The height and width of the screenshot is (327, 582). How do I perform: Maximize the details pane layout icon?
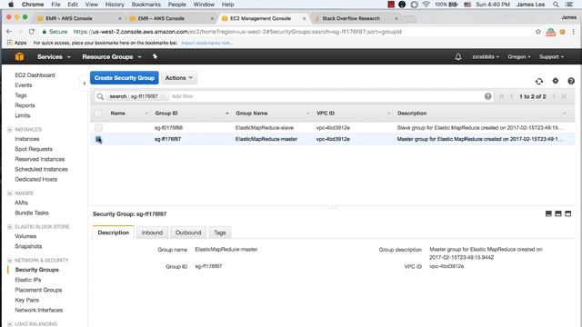[567, 213]
